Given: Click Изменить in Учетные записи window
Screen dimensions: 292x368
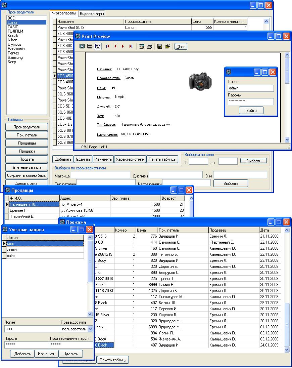Looking at the screenshot, I should point(46,354).
